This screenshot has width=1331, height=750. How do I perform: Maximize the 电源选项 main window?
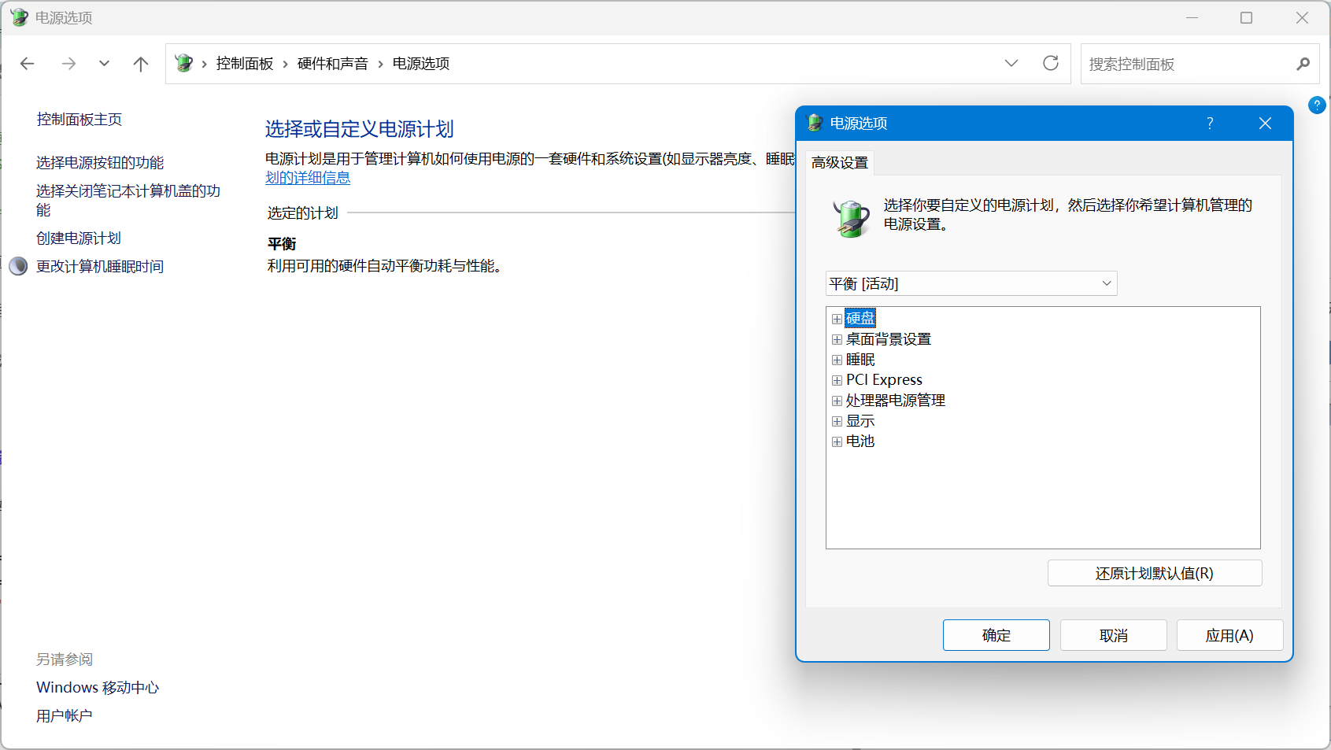click(x=1246, y=17)
